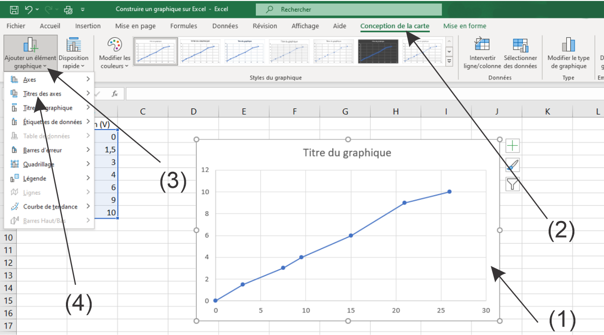Click the paintbrush chart styles button

pyautogui.click(x=512, y=165)
